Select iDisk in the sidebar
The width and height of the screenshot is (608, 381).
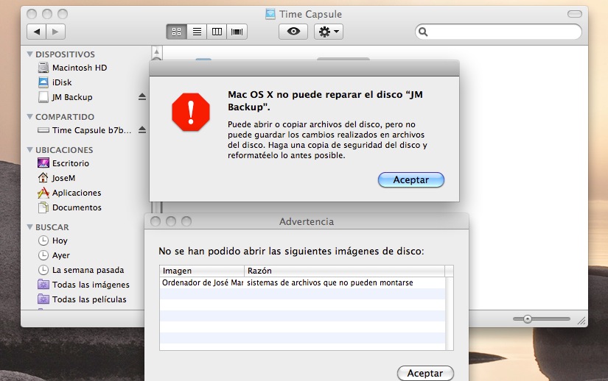[x=55, y=82]
